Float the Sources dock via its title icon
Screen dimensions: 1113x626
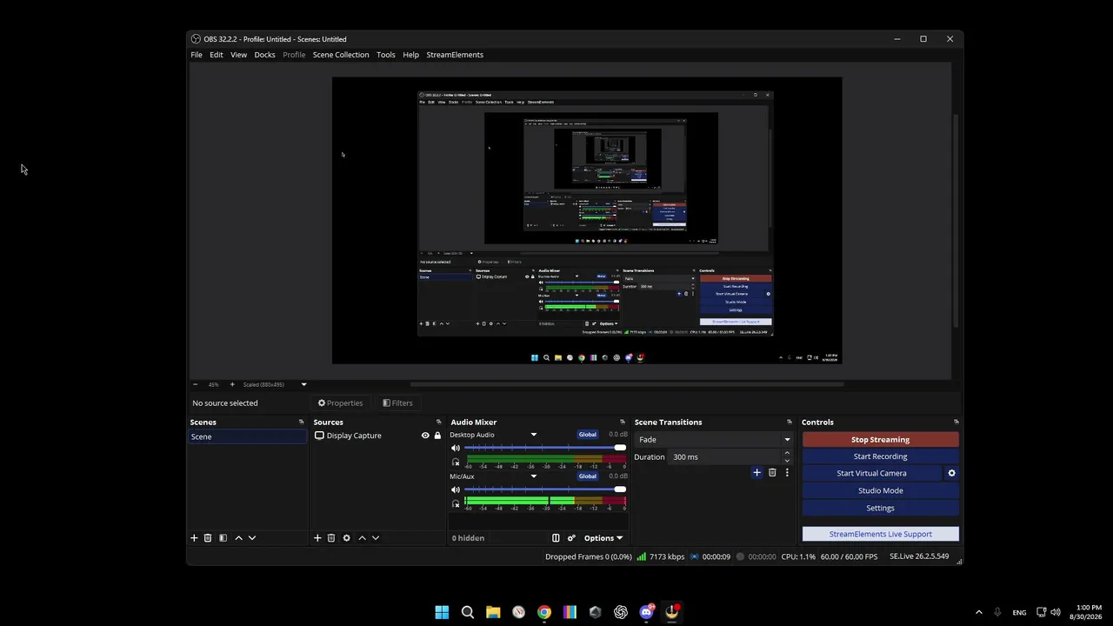pos(439,423)
